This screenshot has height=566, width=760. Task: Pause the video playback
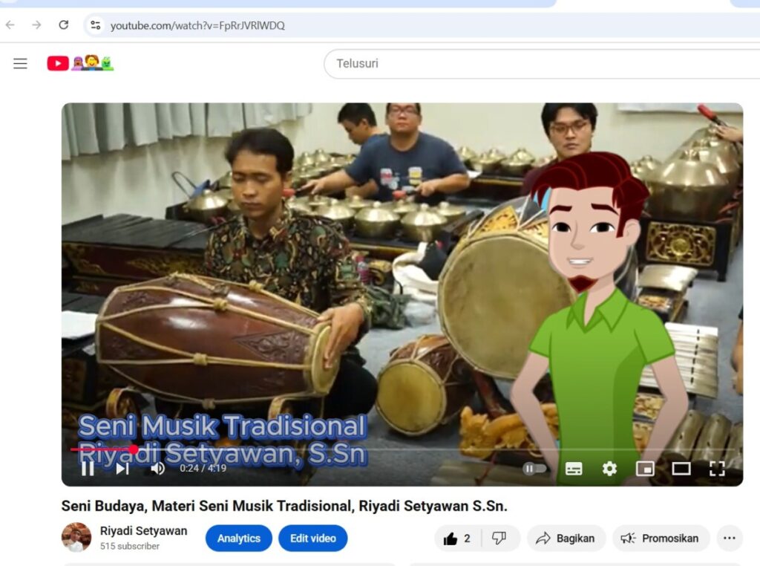[88, 468]
